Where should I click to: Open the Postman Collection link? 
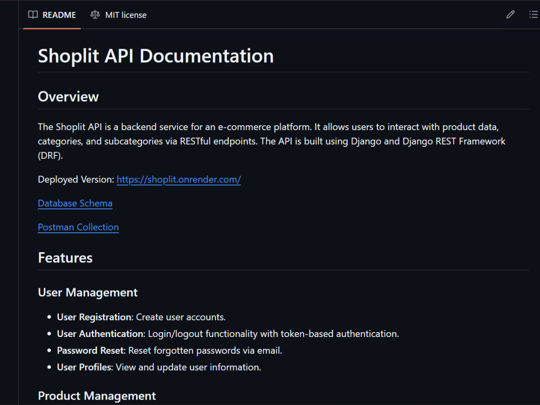[x=78, y=227]
